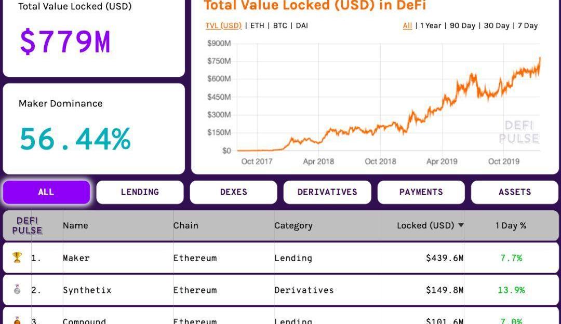Set chart range to 1 Year

click(x=431, y=25)
